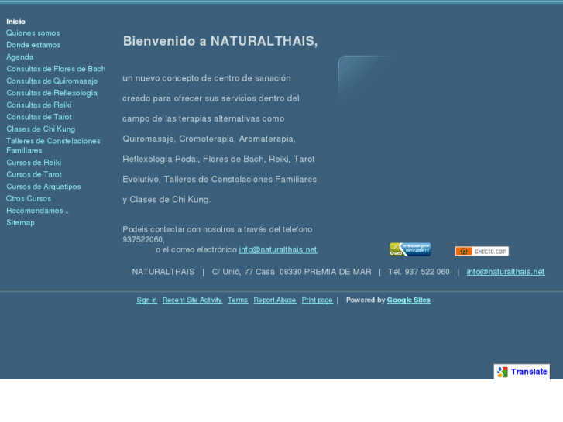Open Recent Site Activity
Viewport: 563px width, 422px height.
[x=192, y=300]
